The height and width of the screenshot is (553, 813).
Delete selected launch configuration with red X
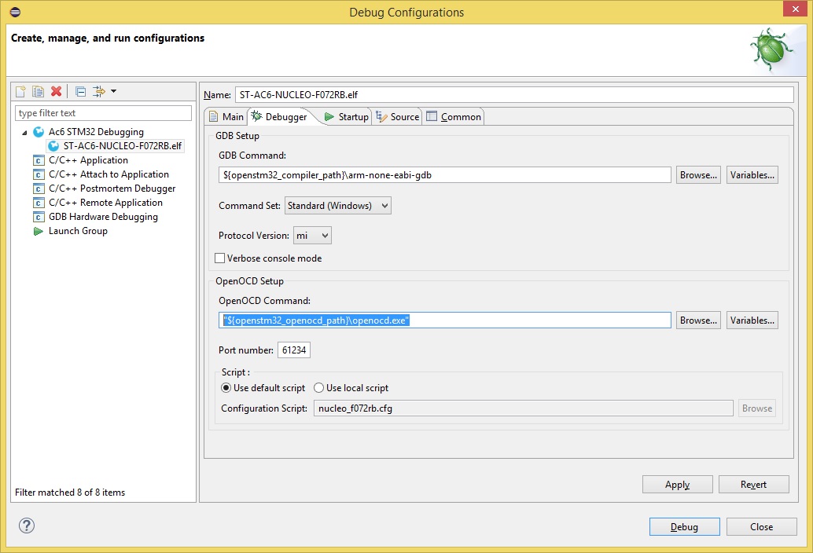[56, 92]
